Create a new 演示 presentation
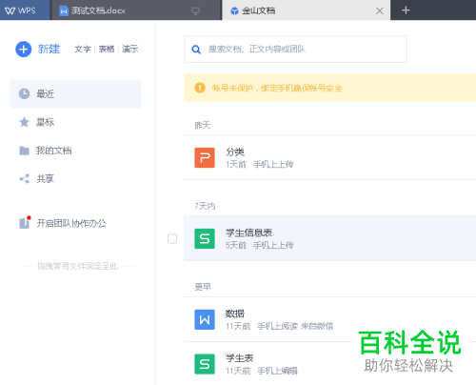The height and width of the screenshot is (385, 476). click(130, 50)
